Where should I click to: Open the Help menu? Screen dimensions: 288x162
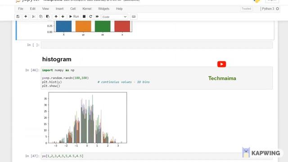119,9
